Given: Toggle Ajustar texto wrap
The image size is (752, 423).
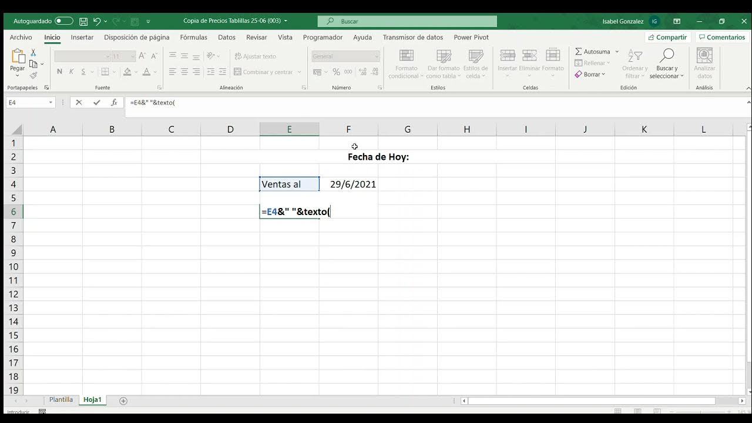Looking at the screenshot, I should point(255,56).
